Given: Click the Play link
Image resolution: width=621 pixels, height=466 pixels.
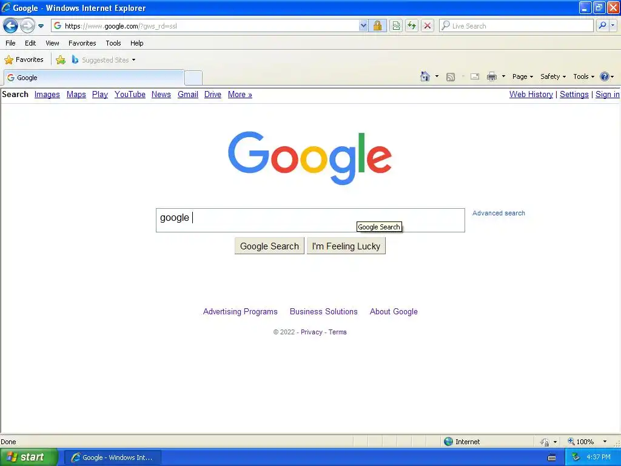Looking at the screenshot, I should click(x=100, y=94).
